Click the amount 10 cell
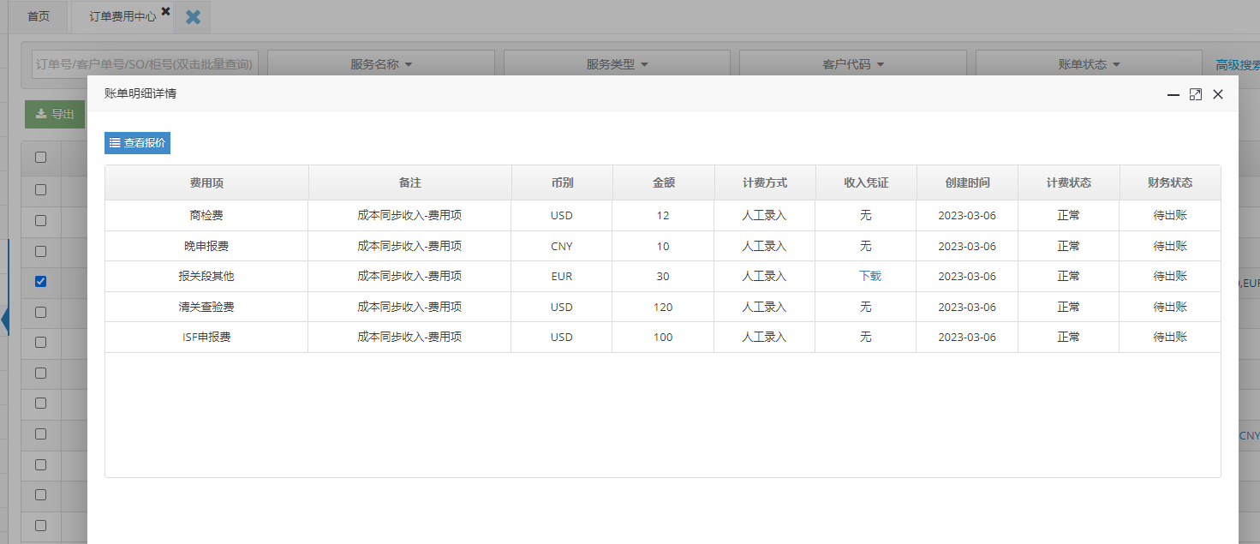The image size is (1260, 544). 663,246
